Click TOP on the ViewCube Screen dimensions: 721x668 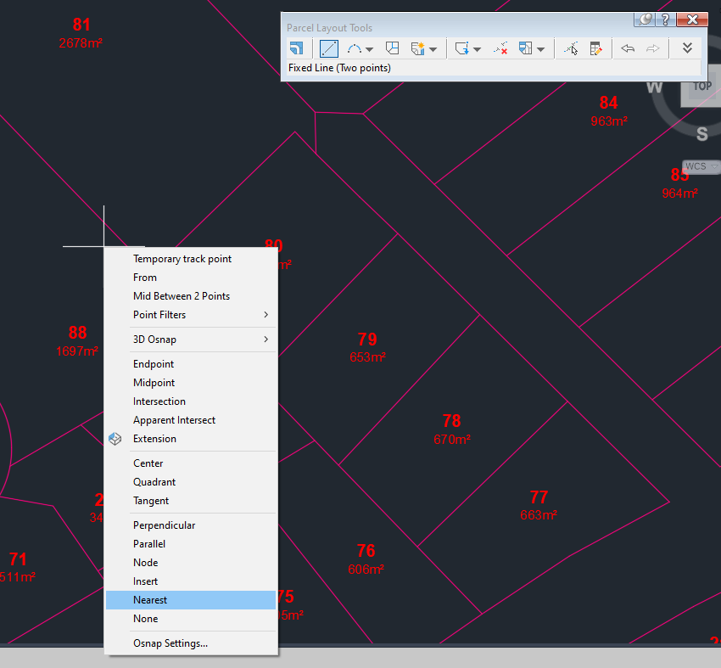(x=701, y=86)
